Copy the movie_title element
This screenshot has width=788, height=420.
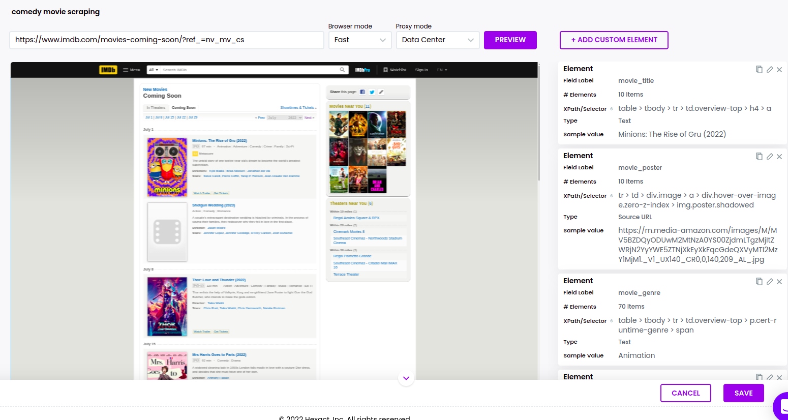click(759, 70)
